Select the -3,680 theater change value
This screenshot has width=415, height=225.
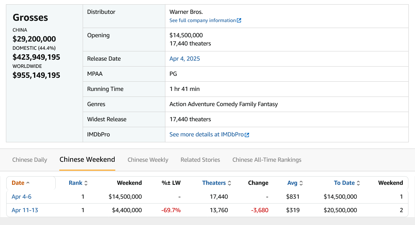click(260, 210)
